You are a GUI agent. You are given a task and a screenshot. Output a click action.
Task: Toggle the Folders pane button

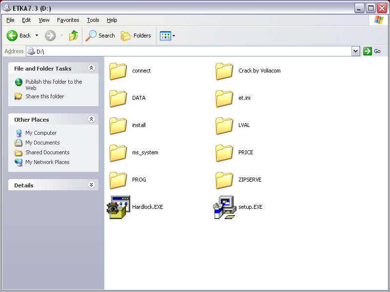(136, 36)
